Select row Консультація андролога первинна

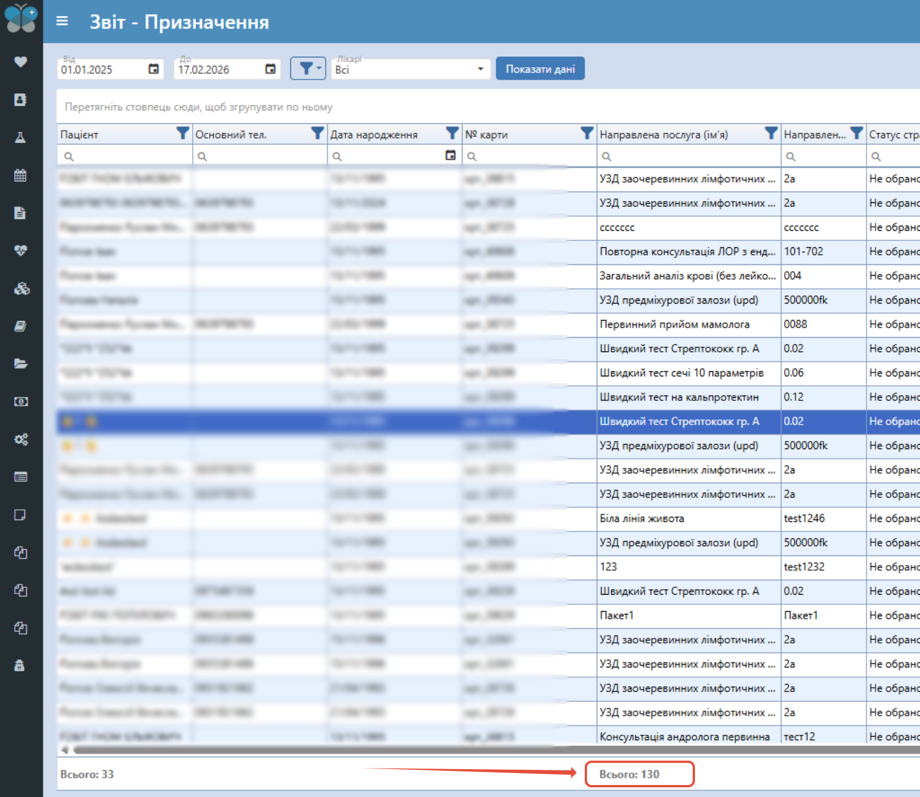[488, 736]
